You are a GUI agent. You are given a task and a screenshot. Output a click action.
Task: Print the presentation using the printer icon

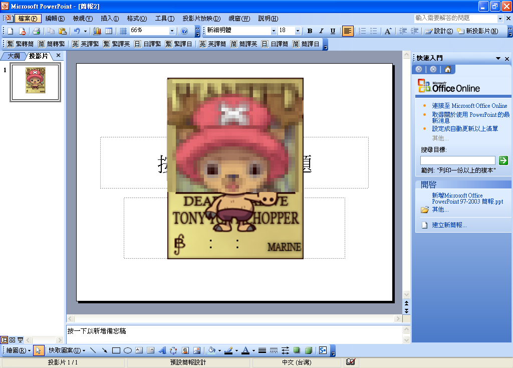coord(36,31)
